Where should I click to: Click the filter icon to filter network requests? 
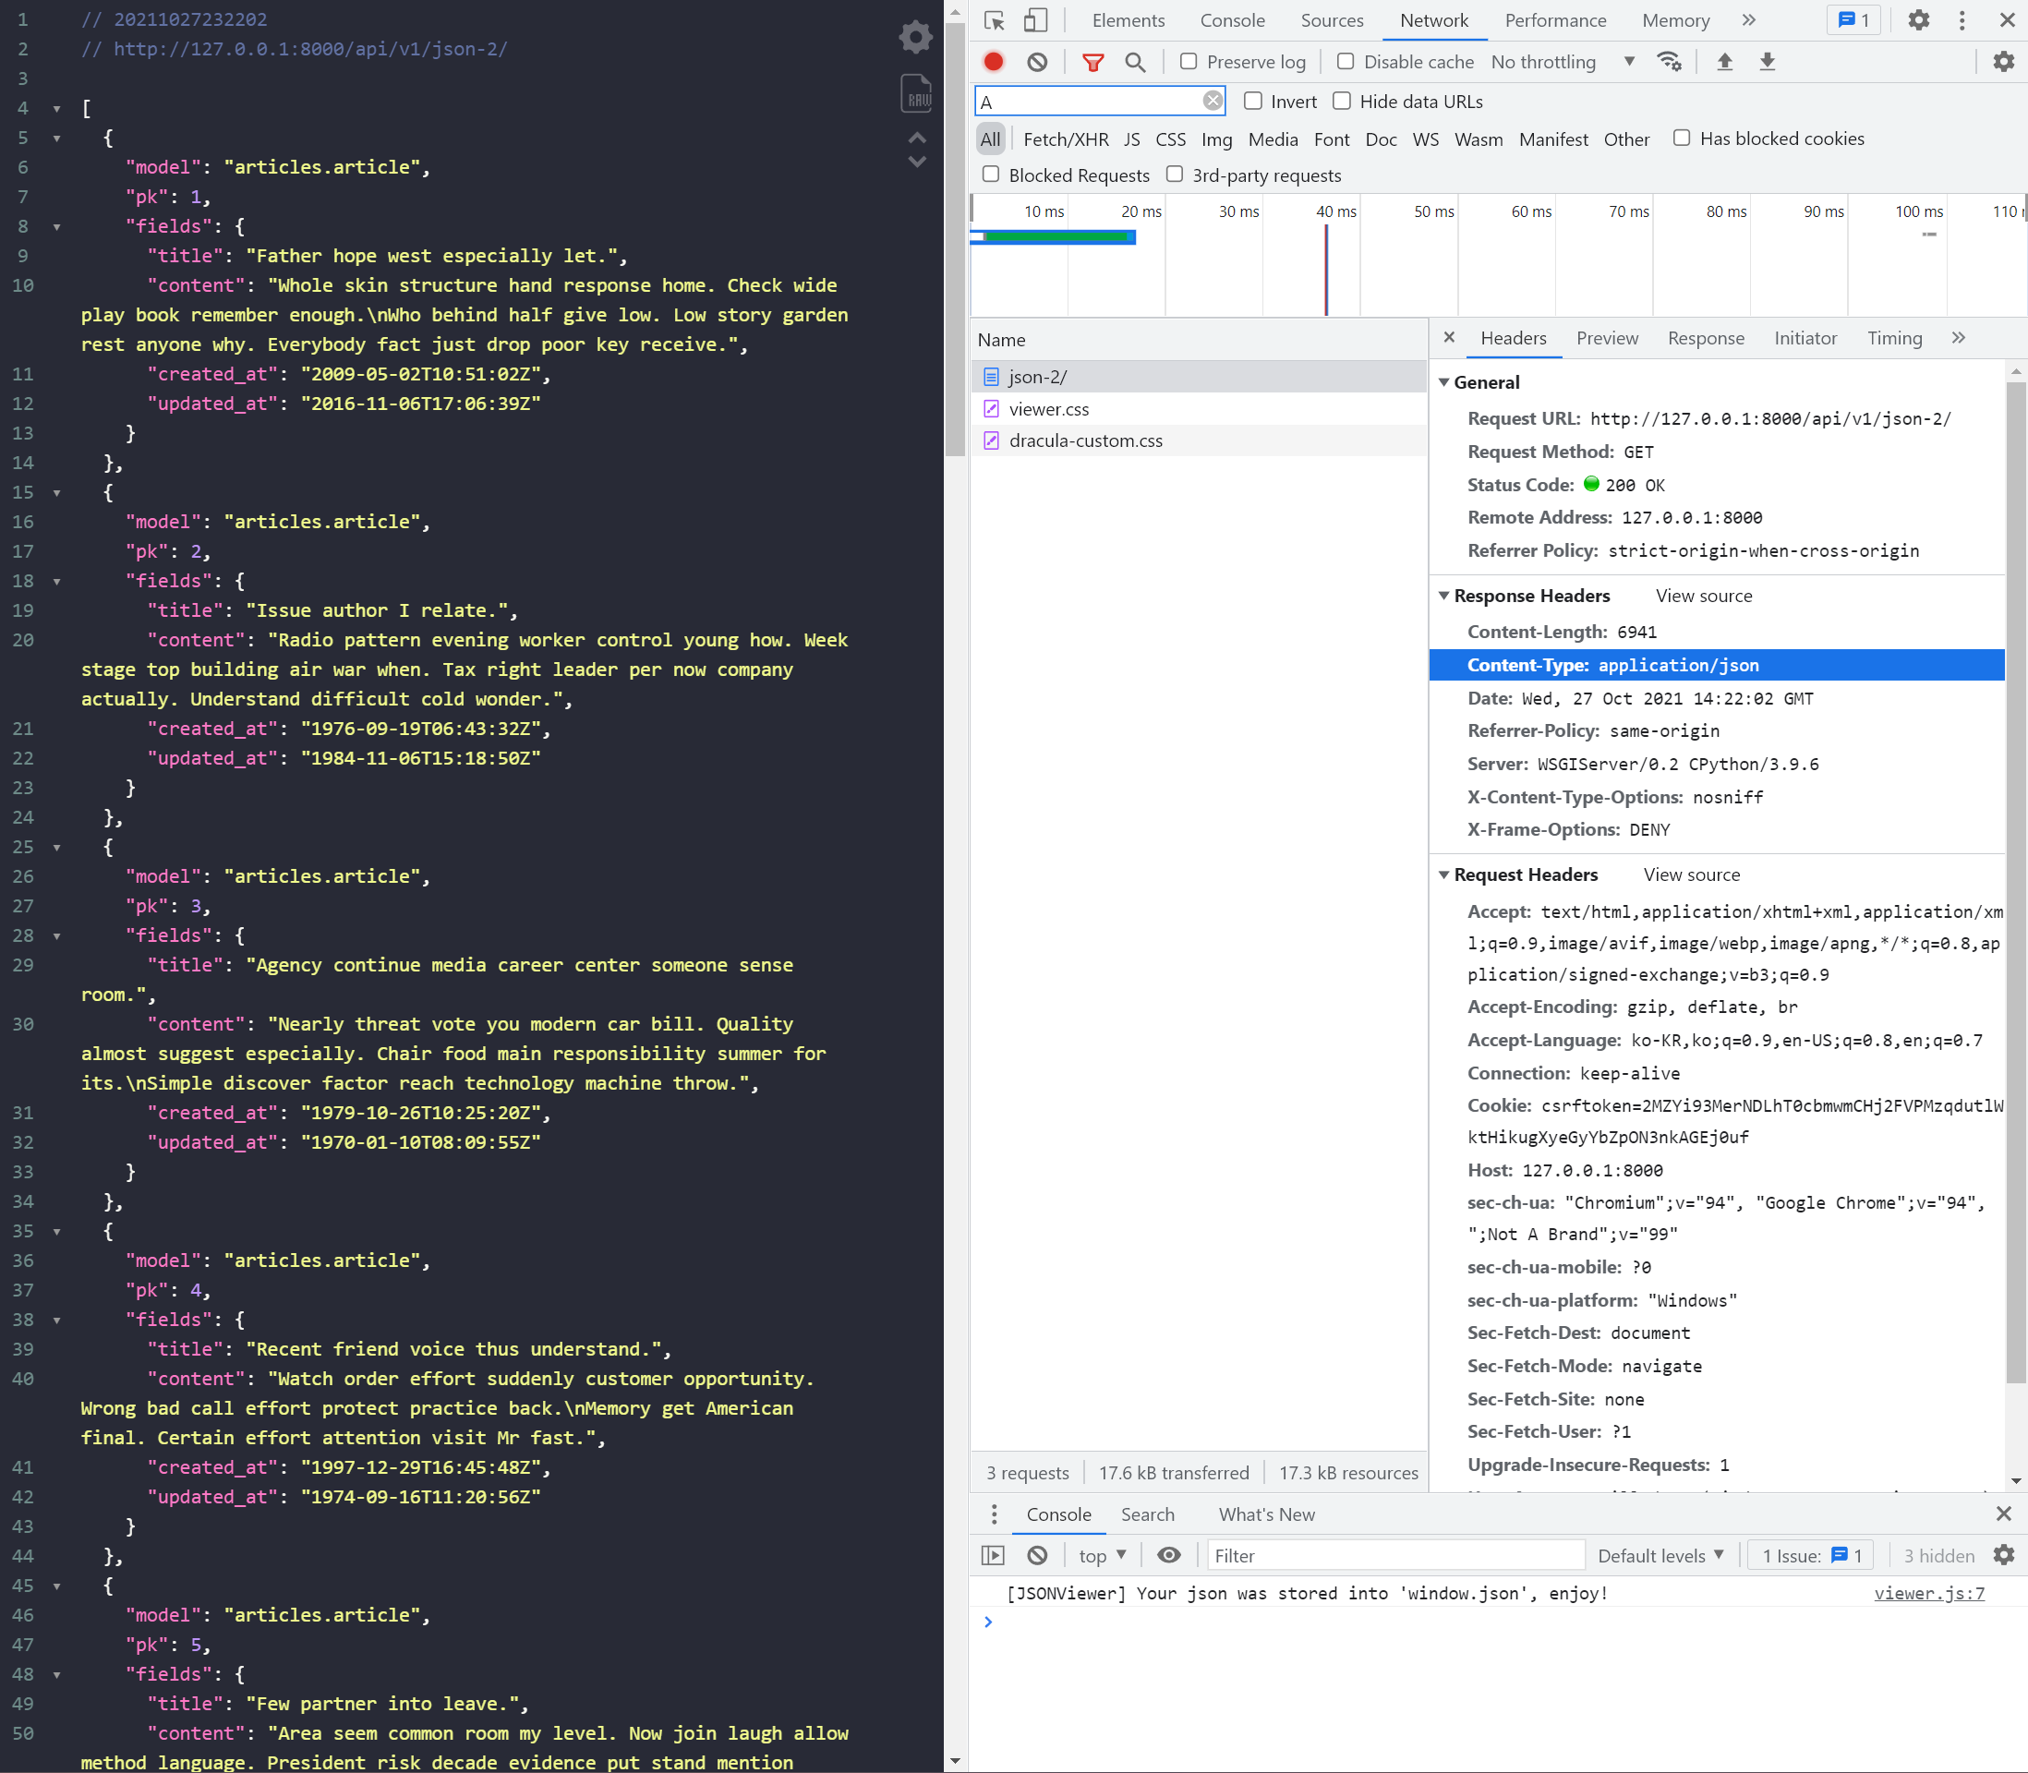(x=1090, y=64)
